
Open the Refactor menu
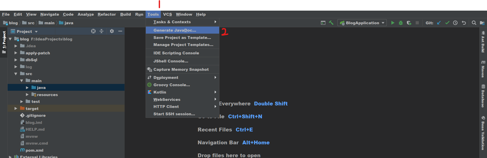point(107,14)
